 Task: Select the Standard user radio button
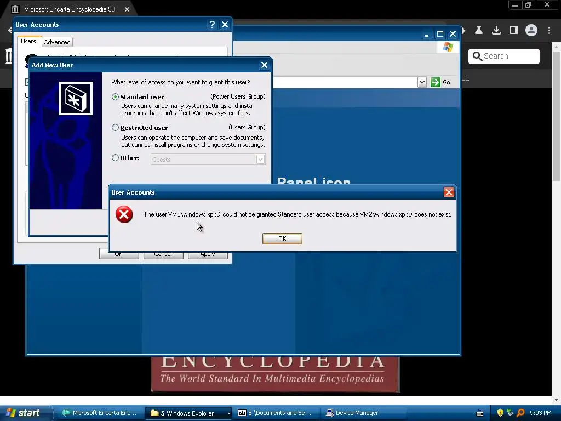tap(115, 96)
